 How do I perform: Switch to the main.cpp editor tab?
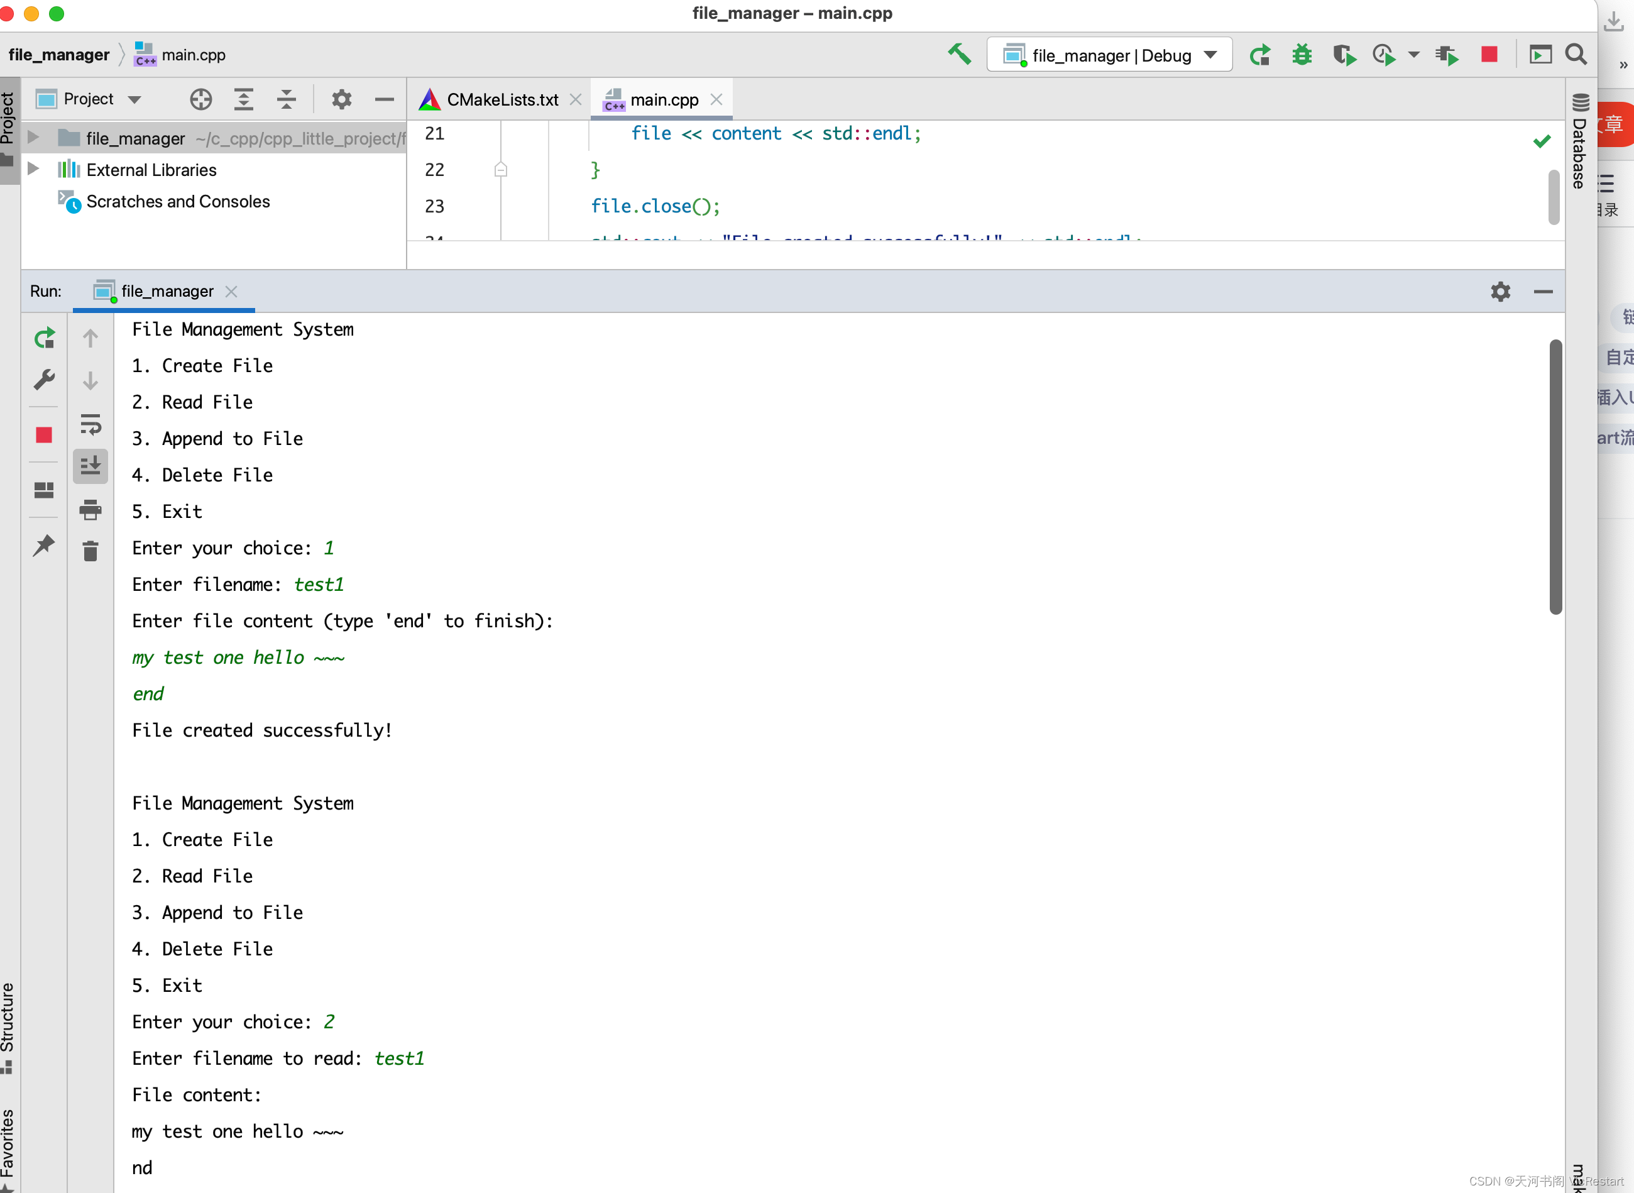(659, 99)
